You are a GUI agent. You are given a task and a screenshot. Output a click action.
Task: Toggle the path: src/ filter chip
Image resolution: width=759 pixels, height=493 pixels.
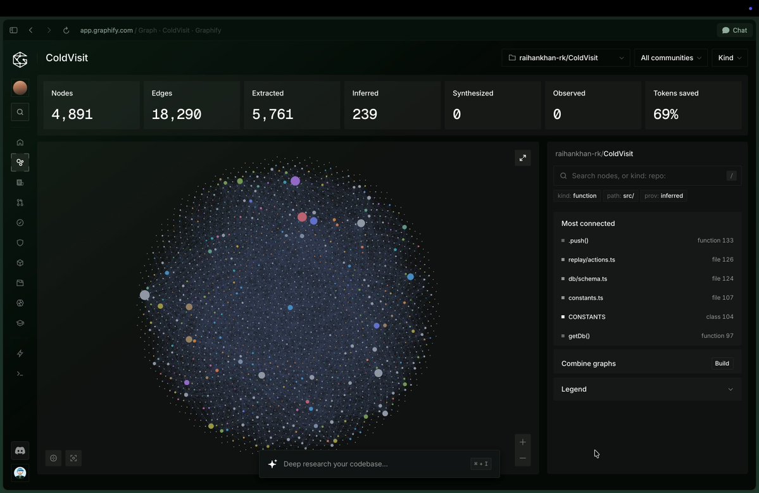[x=620, y=196]
